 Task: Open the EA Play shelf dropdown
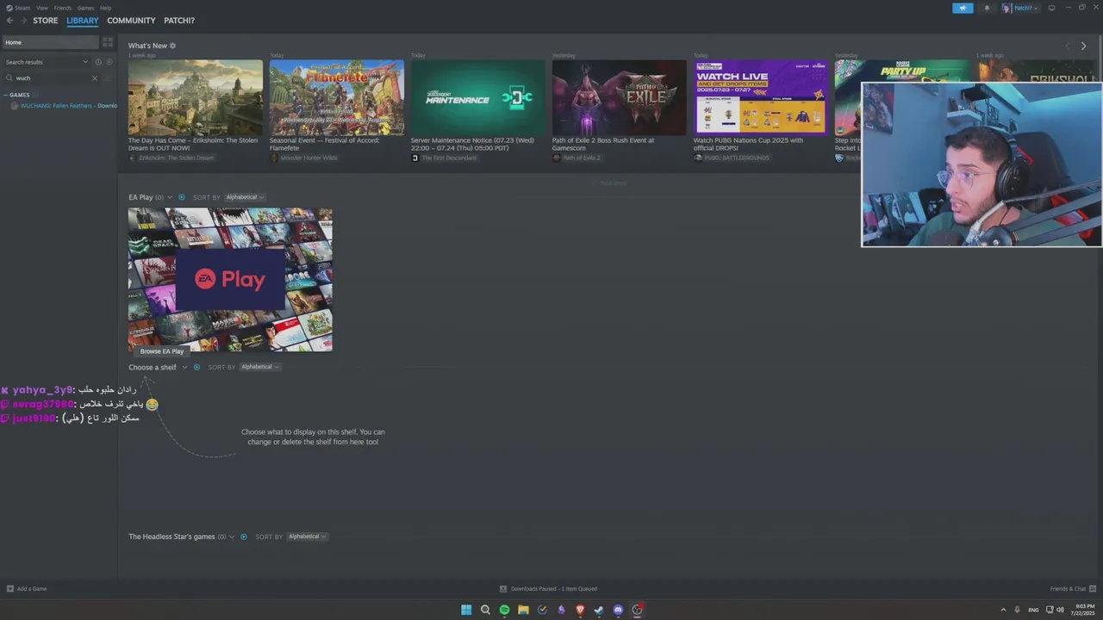[x=170, y=197]
